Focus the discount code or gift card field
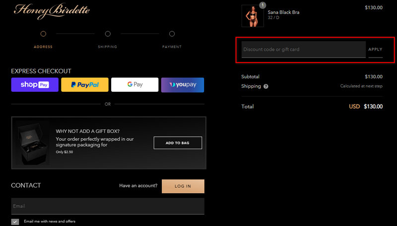Image resolution: width=397 pixels, height=226 pixels. click(x=303, y=50)
